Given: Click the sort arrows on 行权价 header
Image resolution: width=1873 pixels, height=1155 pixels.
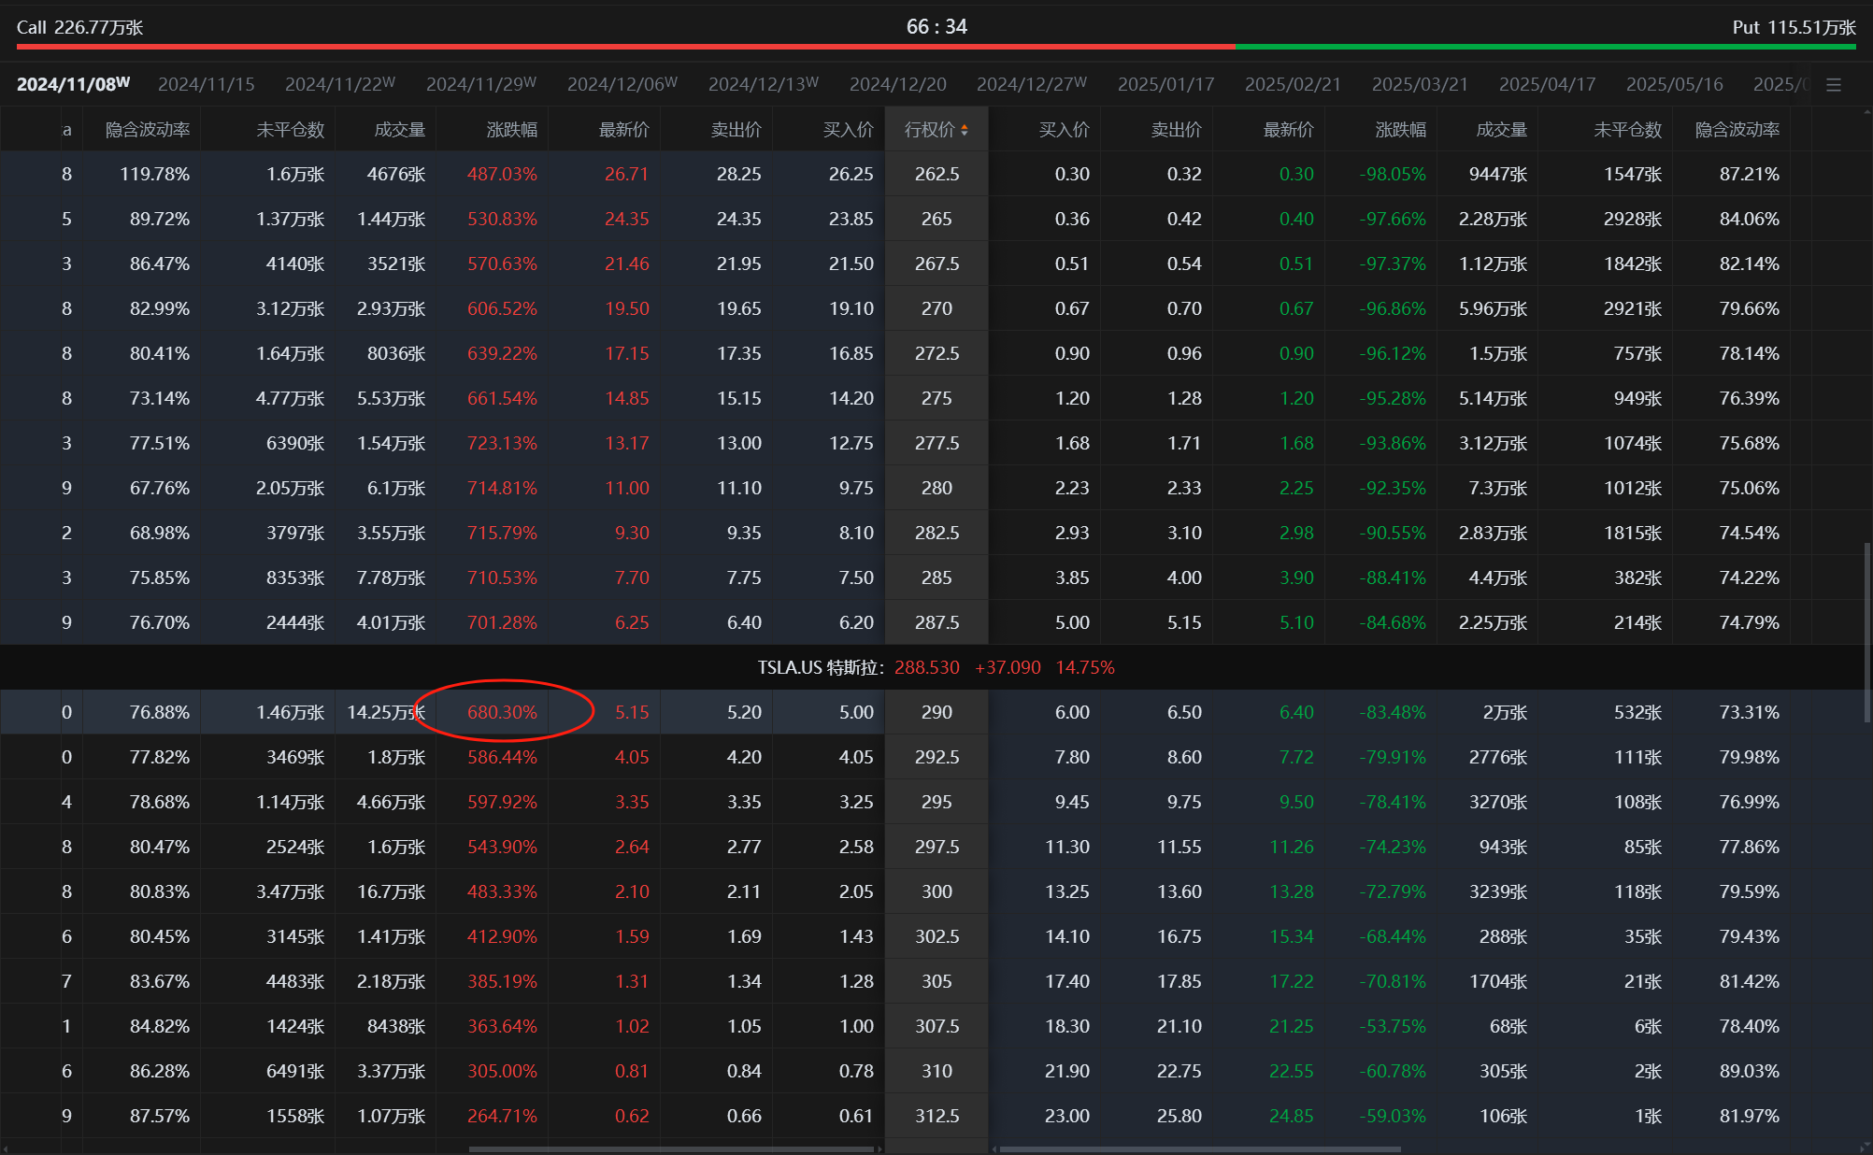Looking at the screenshot, I should pyautogui.click(x=965, y=130).
